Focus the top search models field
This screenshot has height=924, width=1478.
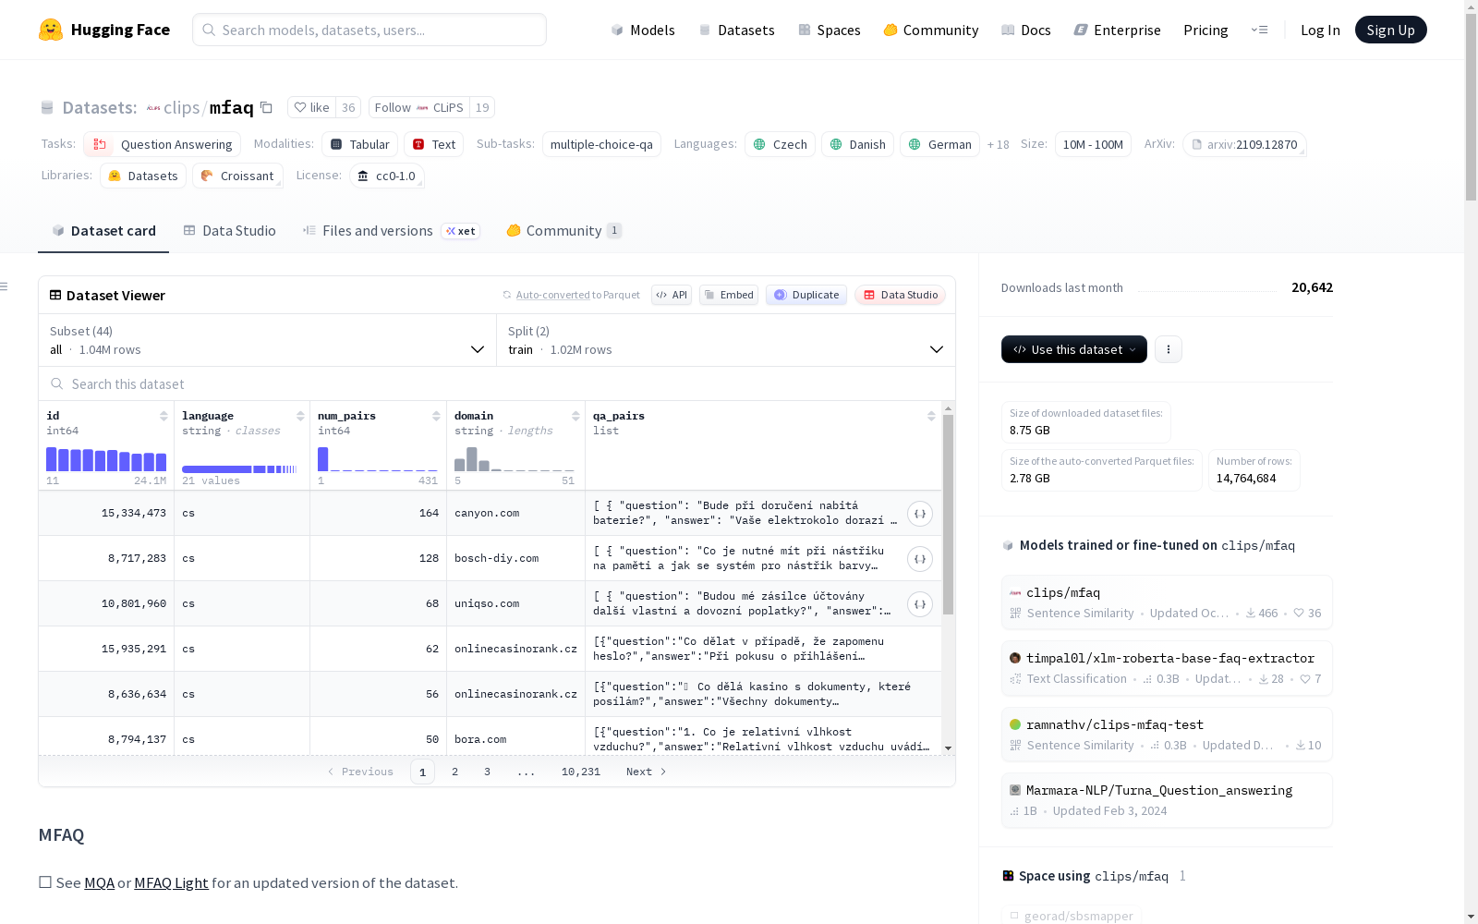pos(369,30)
